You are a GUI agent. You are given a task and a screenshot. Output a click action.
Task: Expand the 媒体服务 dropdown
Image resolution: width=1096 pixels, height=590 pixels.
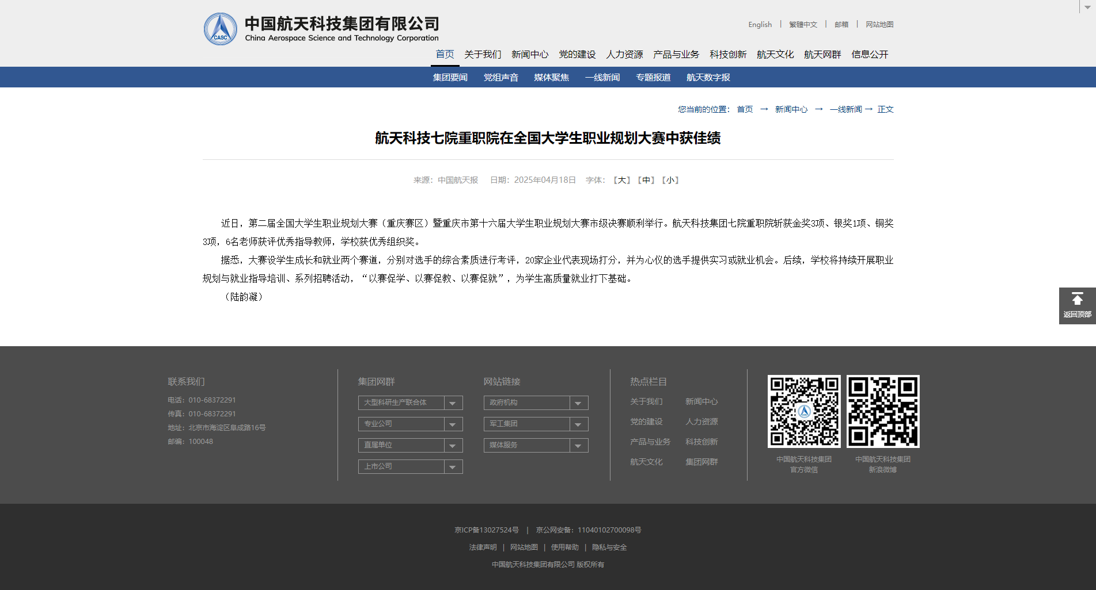point(536,445)
